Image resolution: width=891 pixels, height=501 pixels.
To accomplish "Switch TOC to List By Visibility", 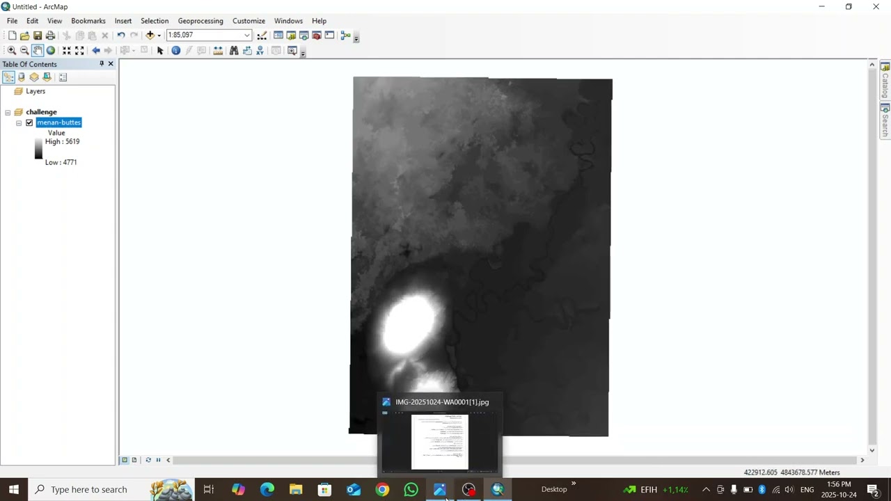I will (34, 77).
